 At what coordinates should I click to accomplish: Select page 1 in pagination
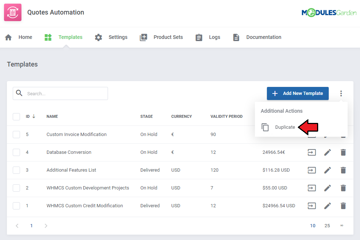tap(31, 226)
